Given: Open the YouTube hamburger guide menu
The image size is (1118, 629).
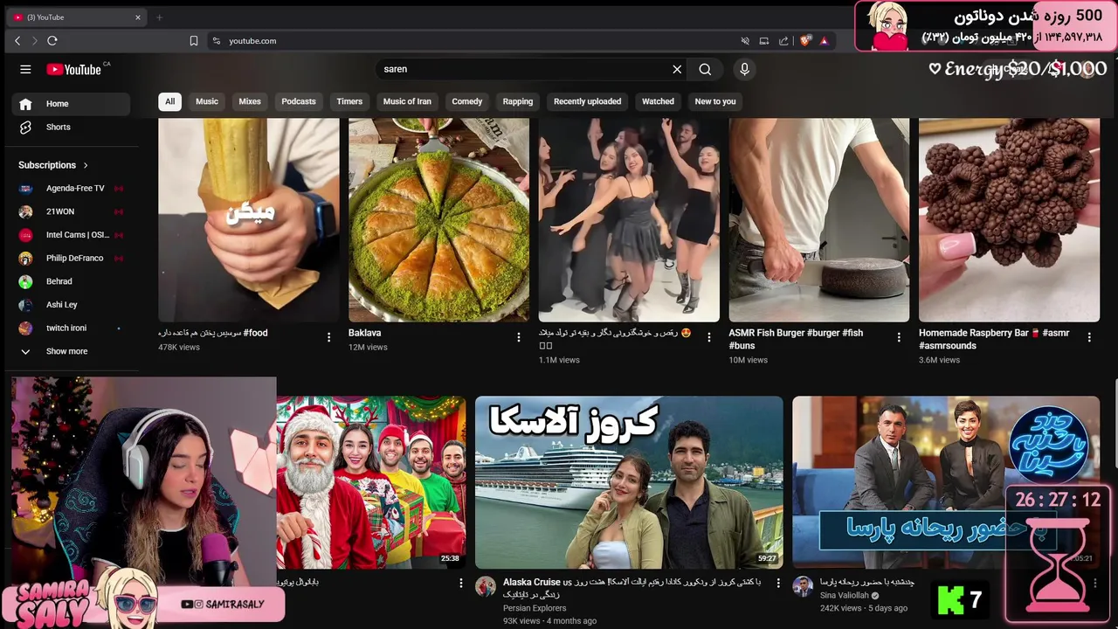Looking at the screenshot, I should coord(25,69).
